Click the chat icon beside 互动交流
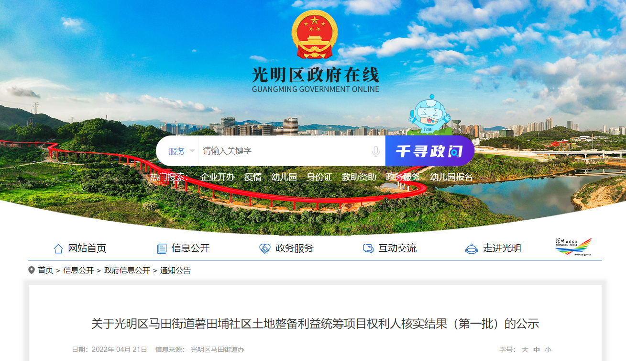This screenshot has width=626, height=361. (368, 248)
